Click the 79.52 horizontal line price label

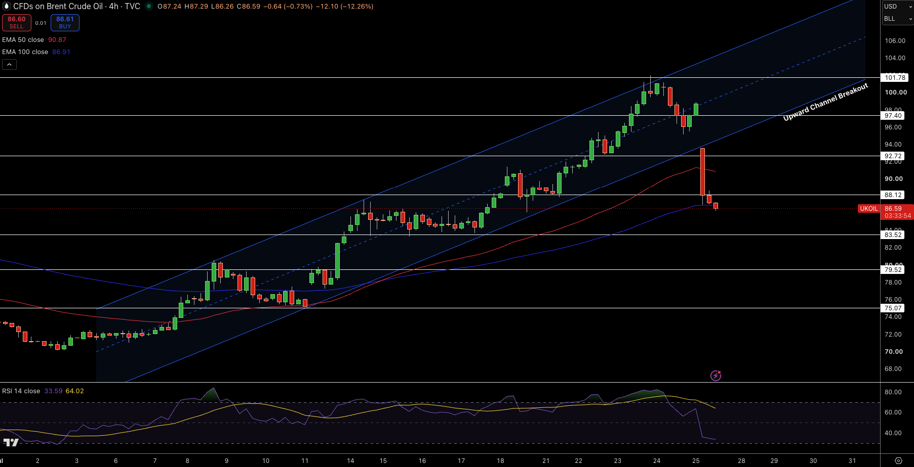click(x=893, y=270)
